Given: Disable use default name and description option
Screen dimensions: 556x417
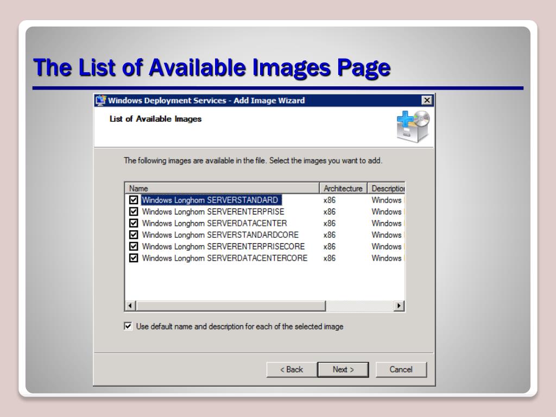Looking at the screenshot, I should click(128, 326).
